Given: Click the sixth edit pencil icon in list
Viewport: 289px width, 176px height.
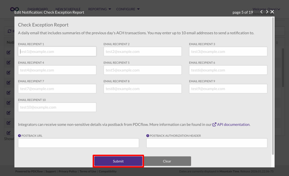Looking at the screenshot, I should pyautogui.click(x=9, y=102).
